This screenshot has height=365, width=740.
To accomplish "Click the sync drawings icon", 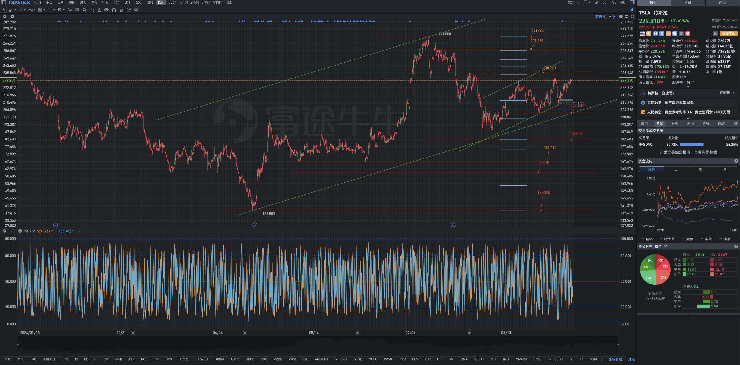I will 129,10.
